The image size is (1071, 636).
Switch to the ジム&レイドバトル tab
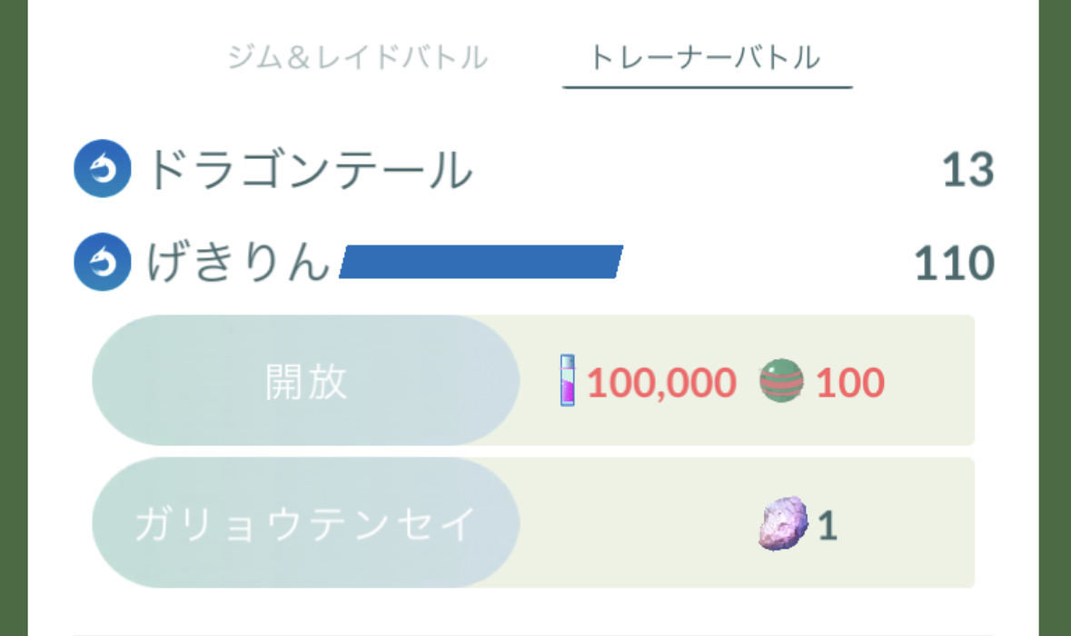(x=358, y=57)
